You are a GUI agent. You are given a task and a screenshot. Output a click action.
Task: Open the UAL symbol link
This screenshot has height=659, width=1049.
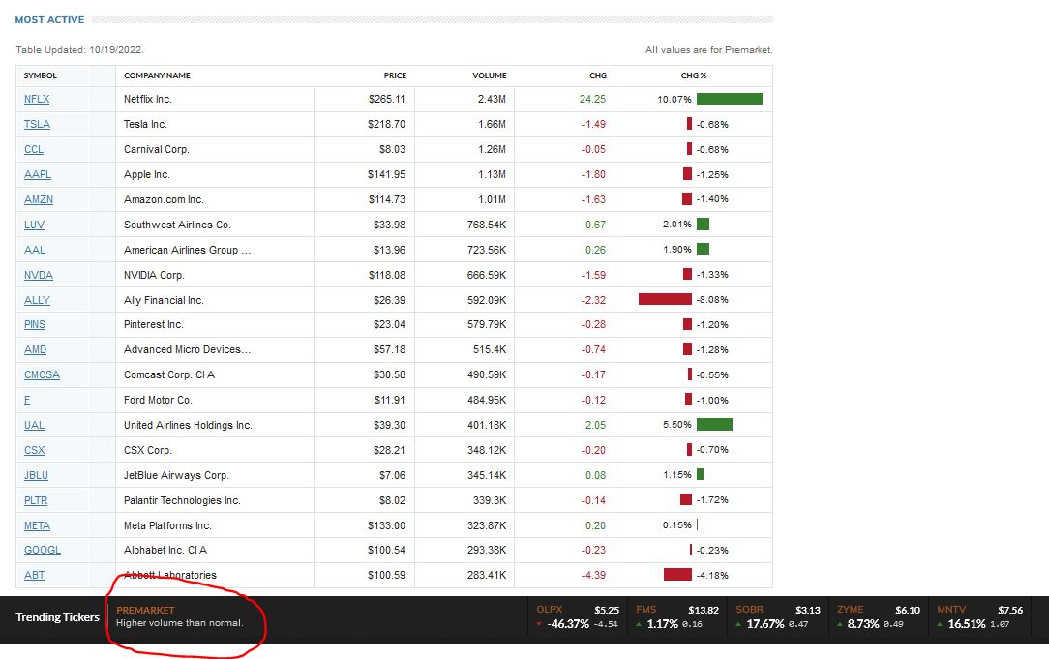(x=34, y=426)
